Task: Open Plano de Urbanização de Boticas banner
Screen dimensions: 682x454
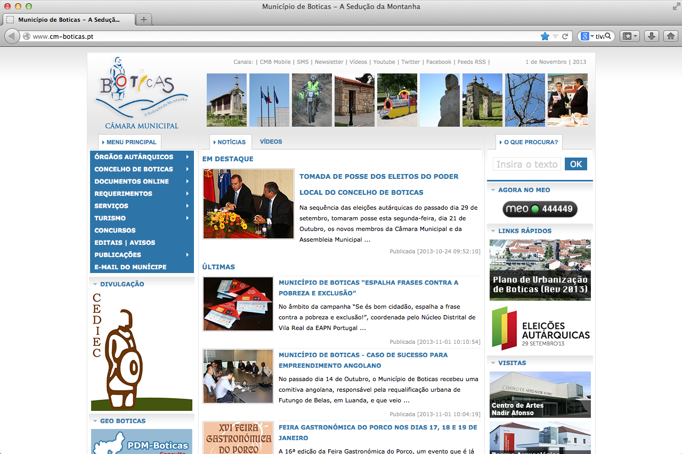Action: click(x=540, y=270)
